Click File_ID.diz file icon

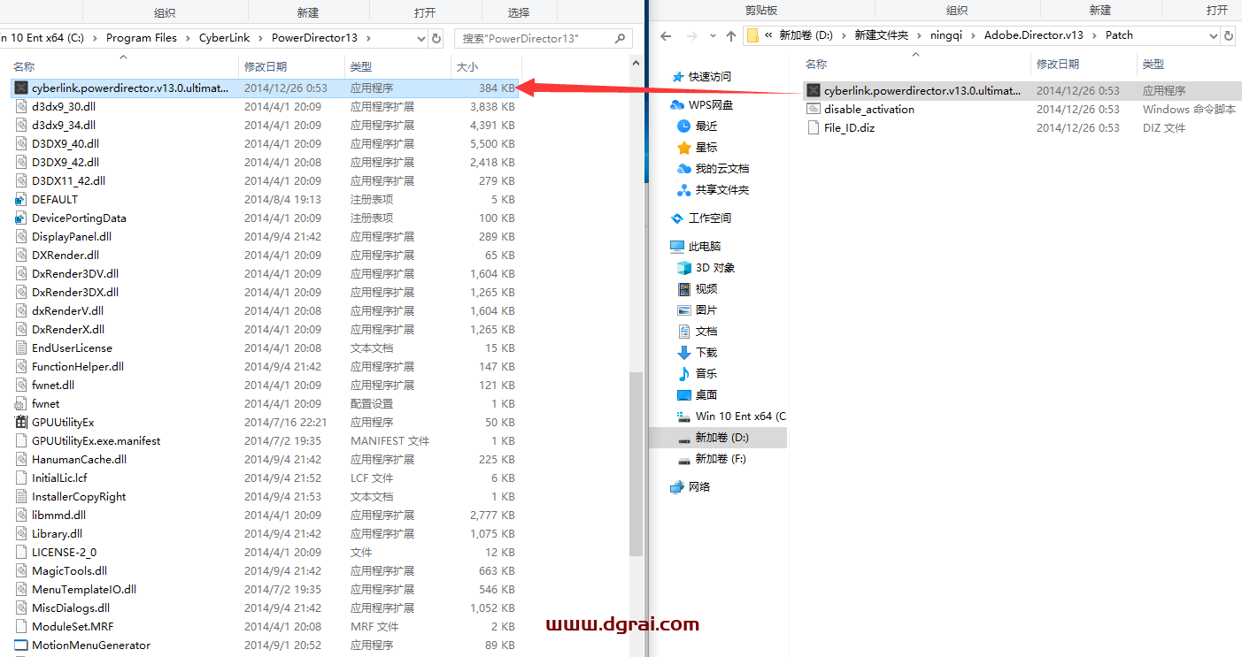tap(814, 127)
